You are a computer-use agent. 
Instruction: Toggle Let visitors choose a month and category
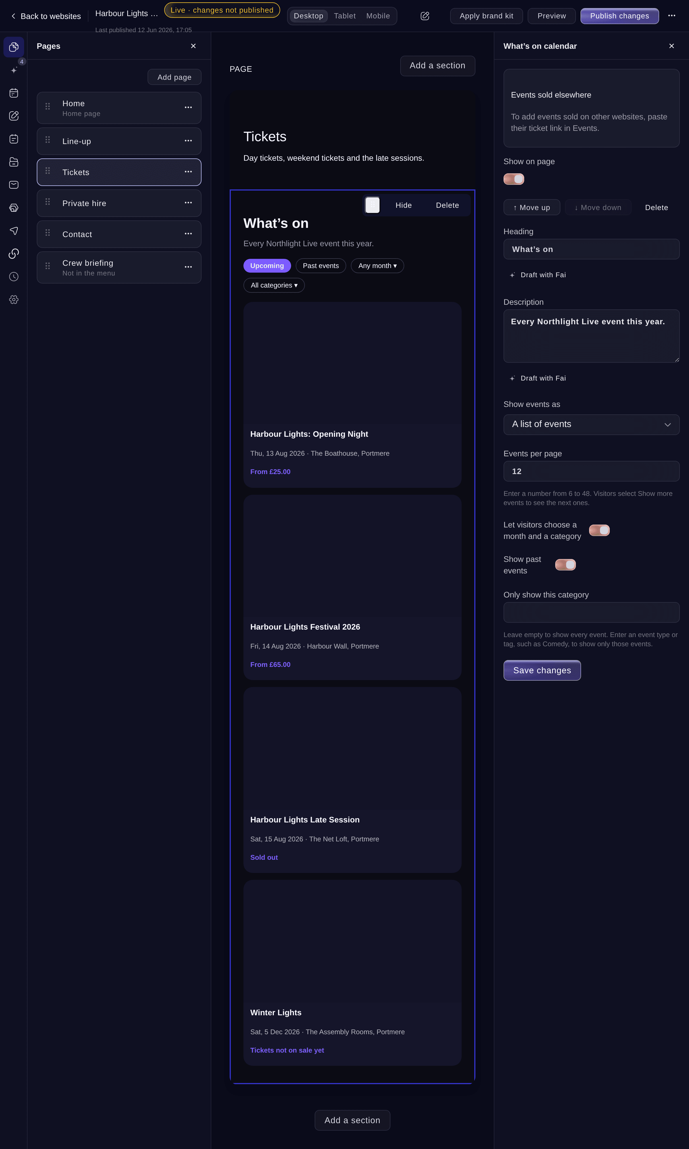[599, 530]
